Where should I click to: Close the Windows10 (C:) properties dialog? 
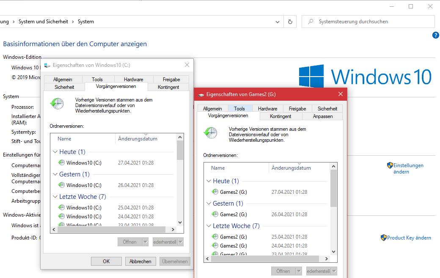tap(187, 65)
